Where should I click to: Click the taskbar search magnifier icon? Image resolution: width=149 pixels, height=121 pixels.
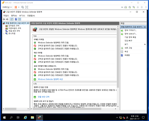point(11,118)
